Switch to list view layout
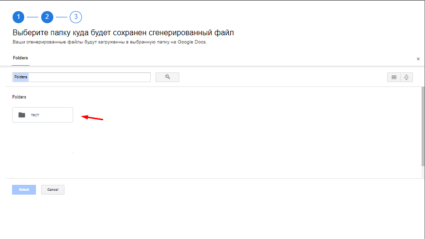 click(394, 77)
